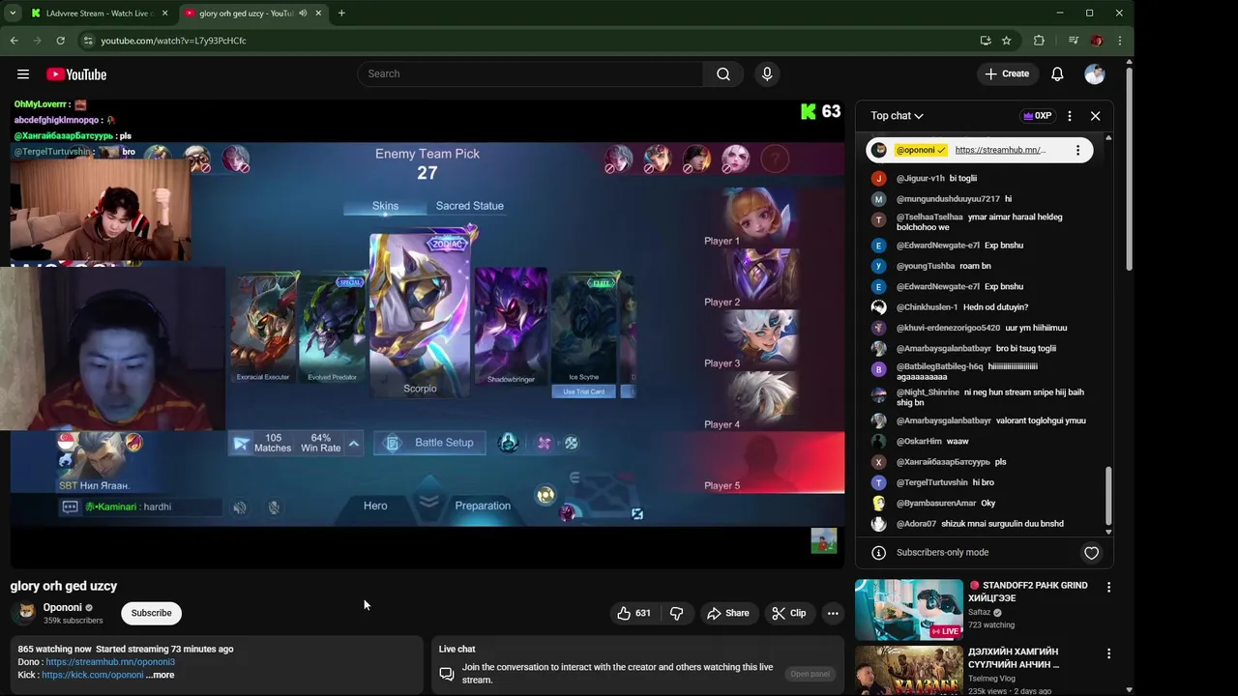Bookmark this page with star icon
The width and height of the screenshot is (1238, 696).
point(1006,41)
